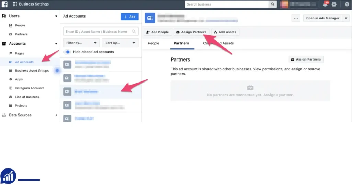Switch to the Connected Assets tab
The width and height of the screenshot is (352, 185).
(218, 43)
